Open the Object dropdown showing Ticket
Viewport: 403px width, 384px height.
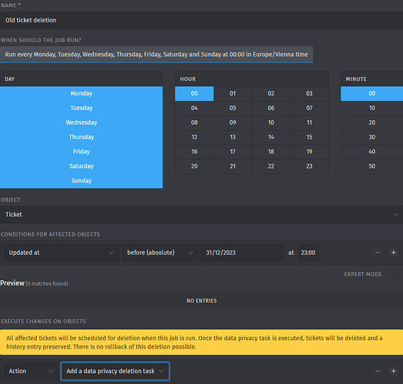coord(202,215)
